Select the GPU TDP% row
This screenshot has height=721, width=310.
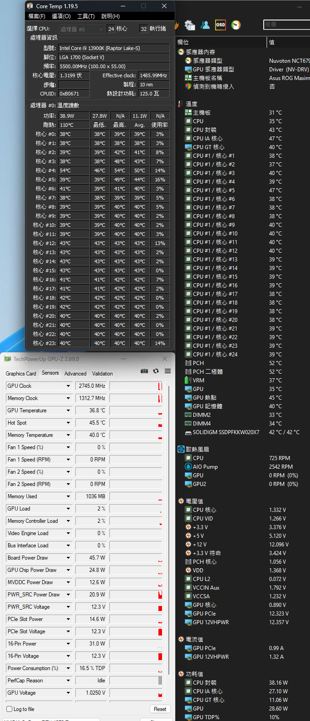click(243, 717)
